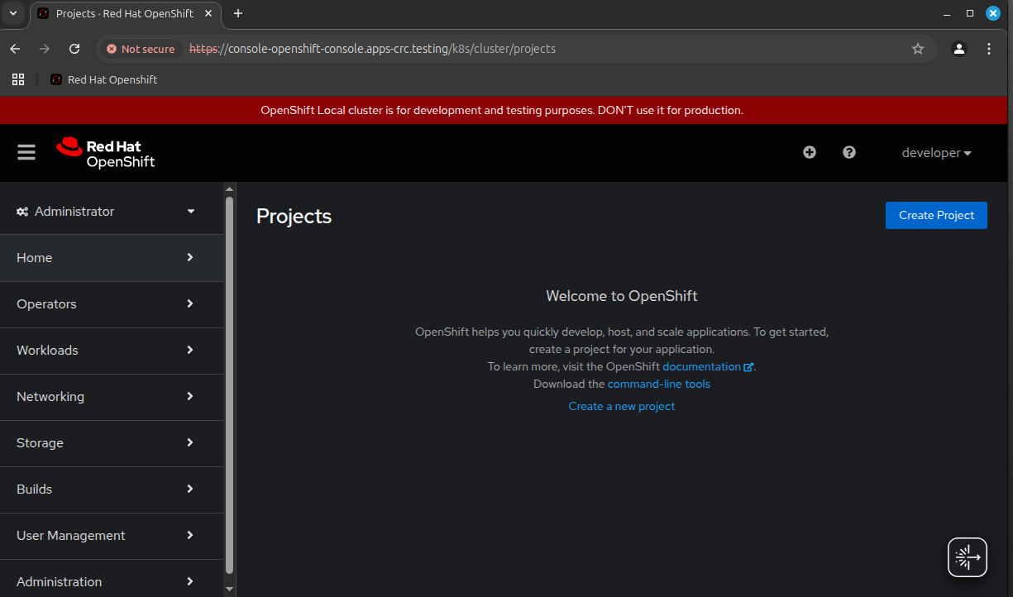
Task: Open the quick import plus icon
Action: [810, 152]
